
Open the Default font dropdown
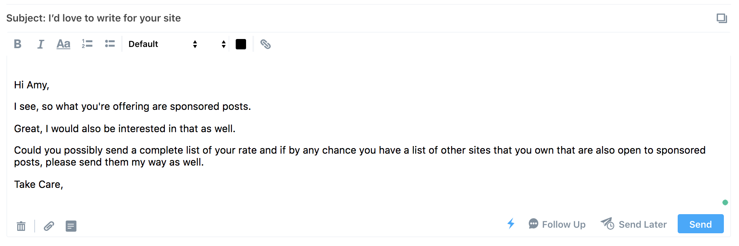162,44
